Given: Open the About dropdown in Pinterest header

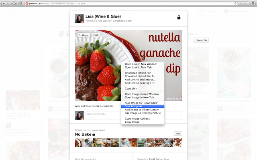Looking at the screenshot, I should (214, 11).
